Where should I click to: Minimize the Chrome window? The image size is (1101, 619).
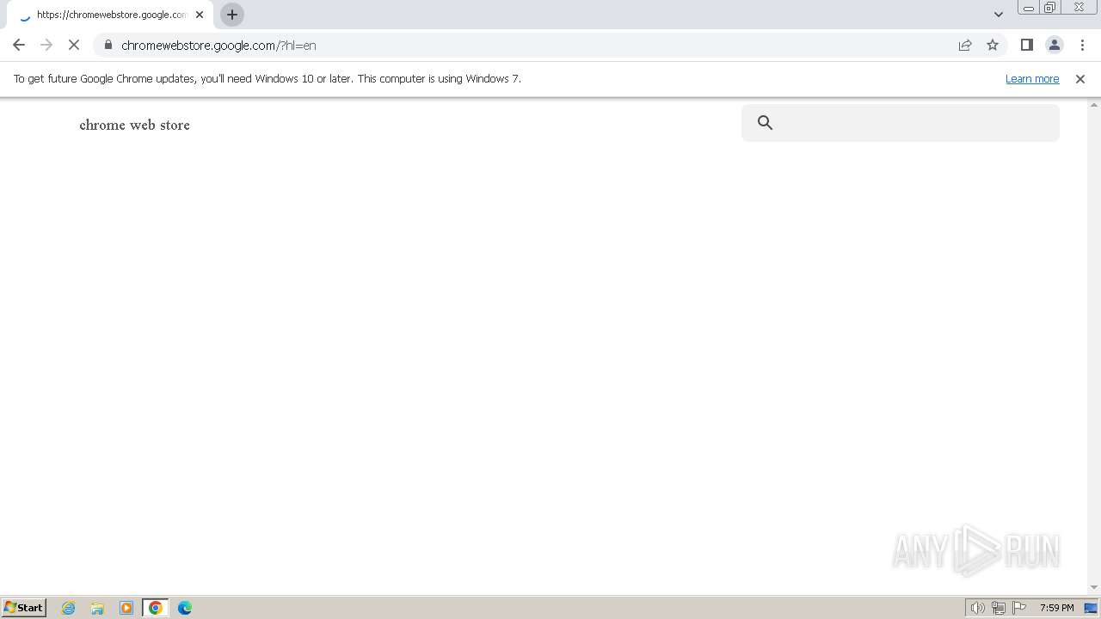[x=1029, y=8]
